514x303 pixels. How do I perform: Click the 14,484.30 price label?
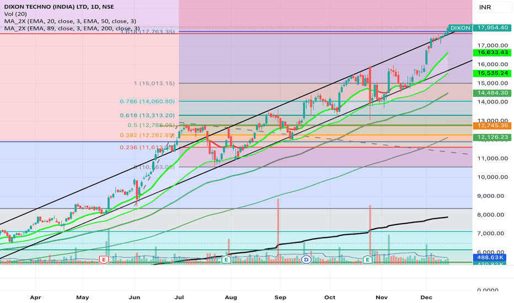click(492, 93)
